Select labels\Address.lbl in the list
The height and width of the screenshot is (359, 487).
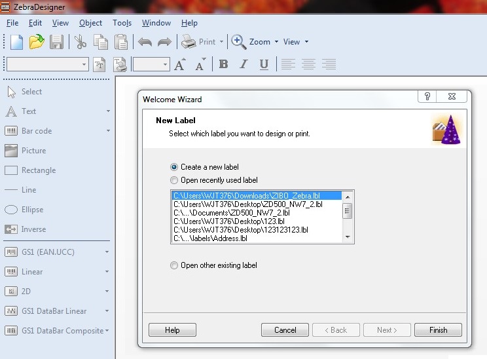click(257, 238)
